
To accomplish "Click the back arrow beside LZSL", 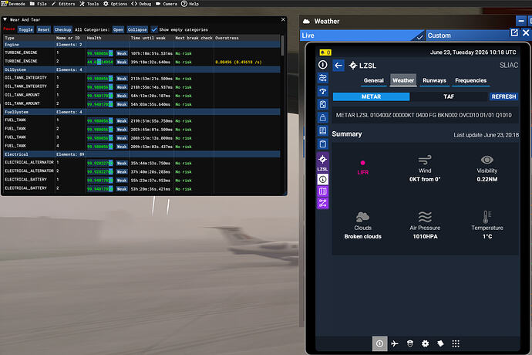I will (x=338, y=66).
